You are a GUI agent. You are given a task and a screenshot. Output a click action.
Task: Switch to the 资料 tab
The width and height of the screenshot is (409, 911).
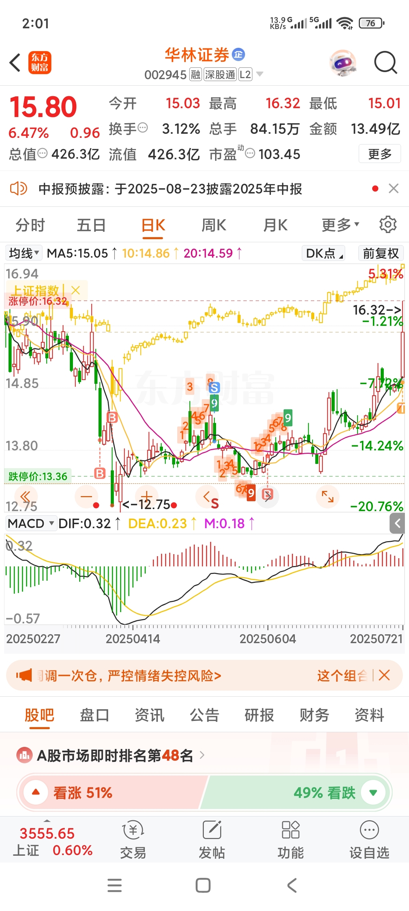369,715
